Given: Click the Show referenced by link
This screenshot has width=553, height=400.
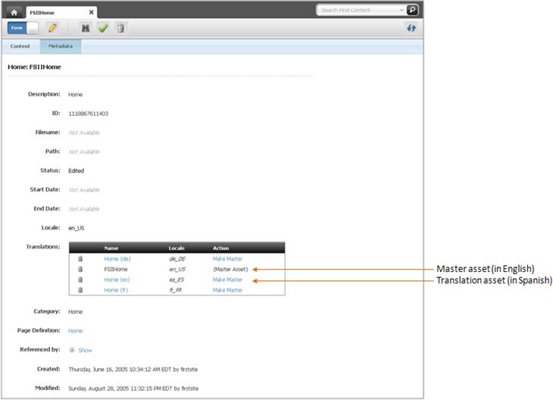Looking at the screenshot, I should pyautogui.click(x=85, y=350).
